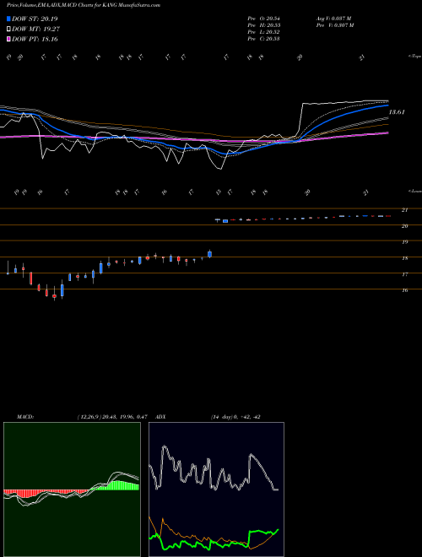Click the 'Pre V: 0.307 M' volume text
Viewport: 422px width, 557px height.
click(x=334, y=25)
